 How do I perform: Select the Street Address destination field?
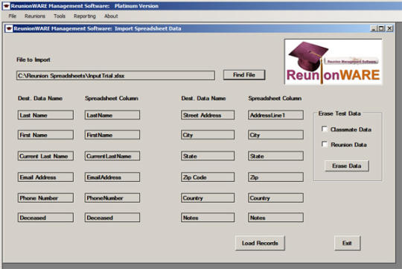208,115
